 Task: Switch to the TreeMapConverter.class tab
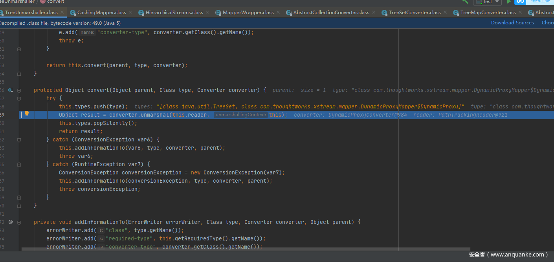pos(488,13)
